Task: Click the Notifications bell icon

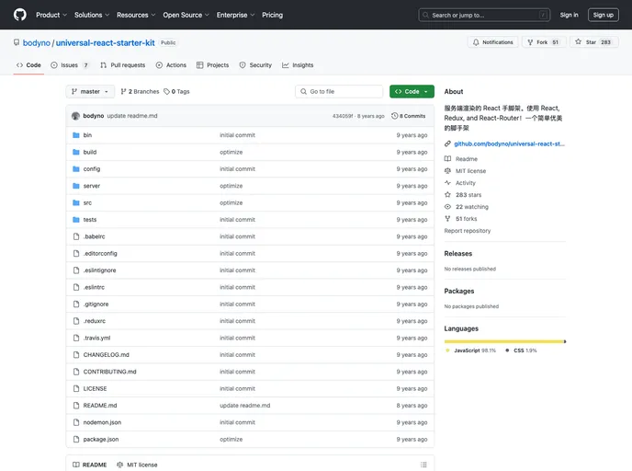Action: [x=475, y=42]
